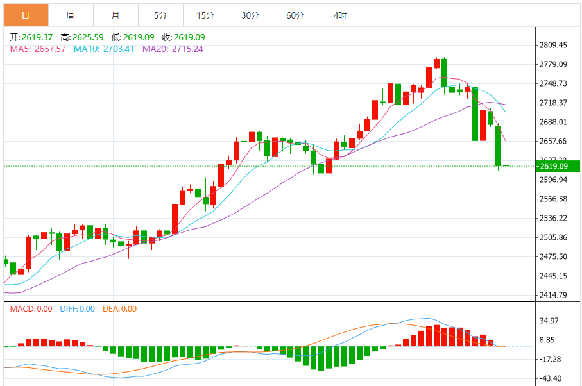Click the 2809.45 price axis label
Image resolution: width=582 pixels, height=386 pixels.
pyautogui.click(x=553, y=45)
